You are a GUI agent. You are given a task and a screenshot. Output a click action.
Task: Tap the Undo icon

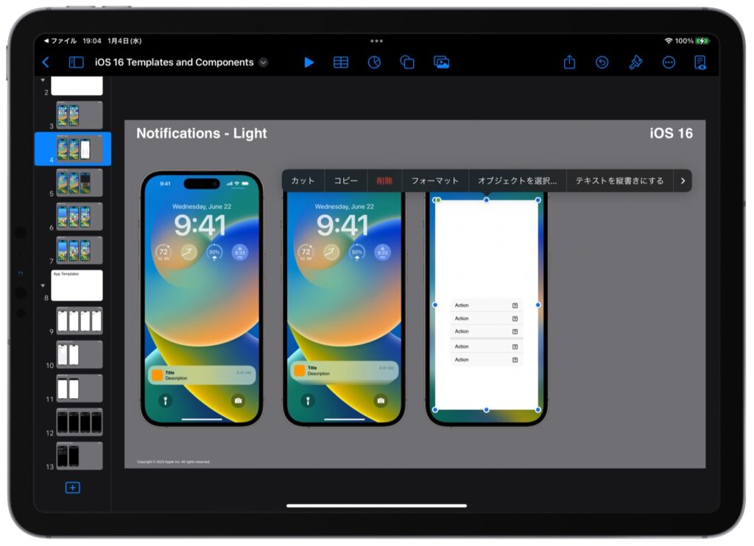coord(602,63)
